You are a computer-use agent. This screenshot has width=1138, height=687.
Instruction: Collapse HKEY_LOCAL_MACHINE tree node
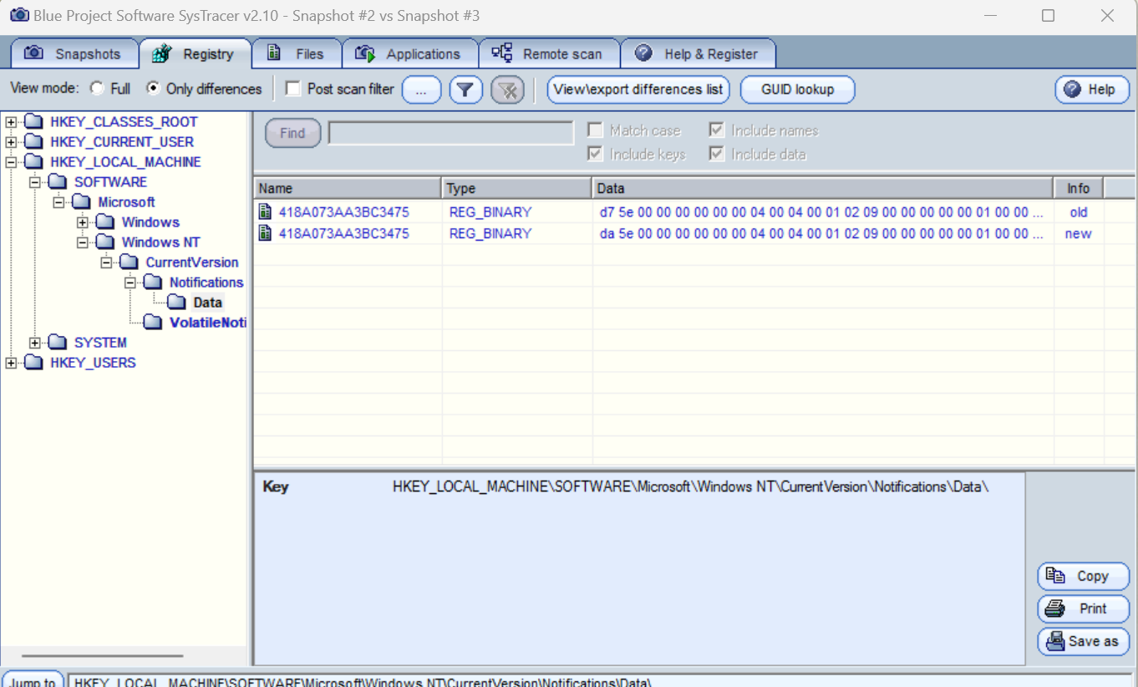(11, 162)
